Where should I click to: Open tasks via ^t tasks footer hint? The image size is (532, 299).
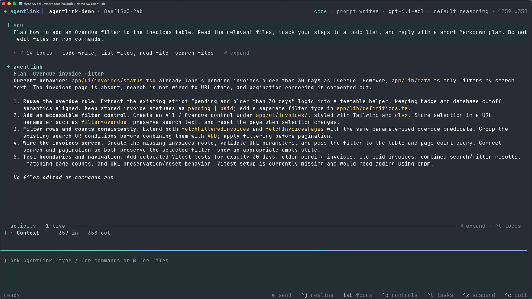(440, 295)
